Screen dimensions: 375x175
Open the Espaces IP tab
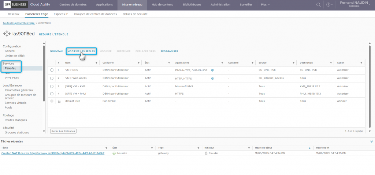click(x=61, y=14)
